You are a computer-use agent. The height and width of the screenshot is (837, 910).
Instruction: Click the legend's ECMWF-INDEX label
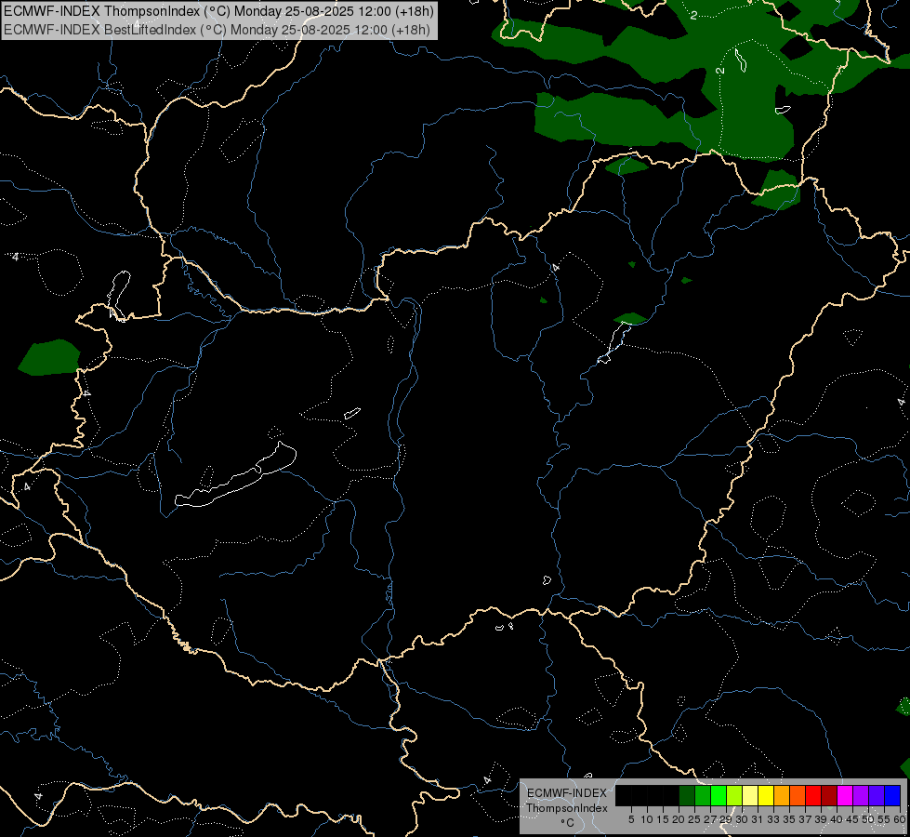coord(567,793)
